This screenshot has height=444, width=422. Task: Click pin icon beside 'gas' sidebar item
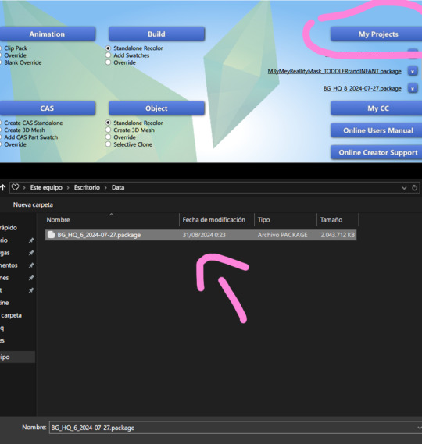31,253
